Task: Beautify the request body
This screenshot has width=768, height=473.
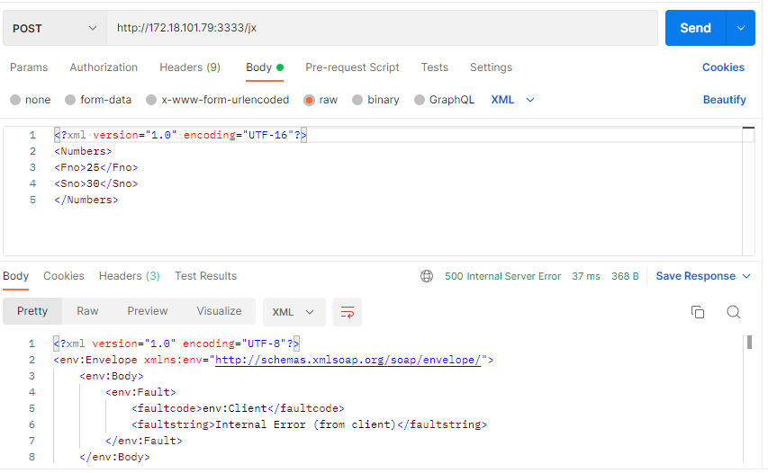Action: (725, 100)
